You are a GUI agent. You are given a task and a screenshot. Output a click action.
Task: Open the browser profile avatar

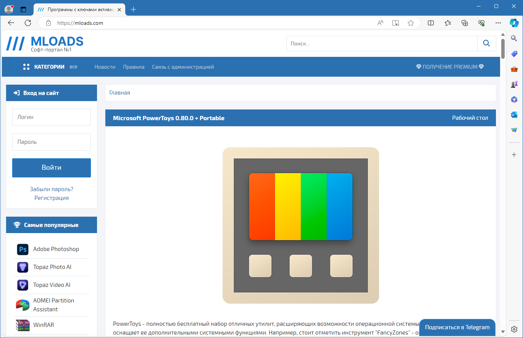click(9, 9)
